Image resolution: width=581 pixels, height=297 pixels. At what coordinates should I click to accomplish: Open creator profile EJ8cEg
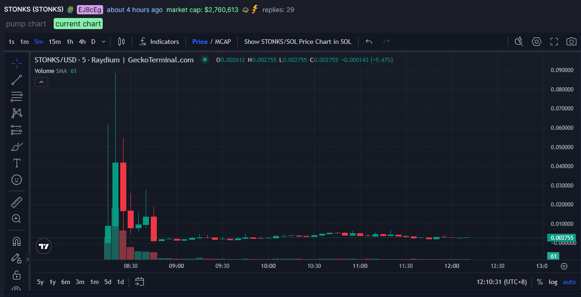pyautogui.click(x=90, y=10)
